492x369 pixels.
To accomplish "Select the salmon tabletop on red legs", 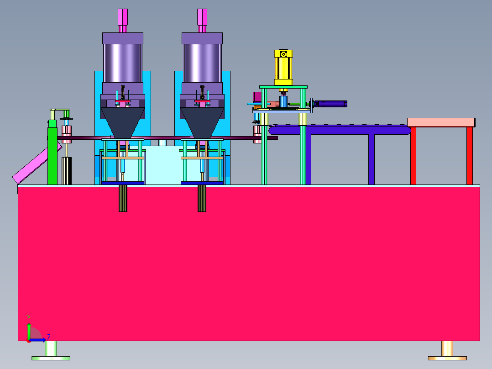I will 441,122.
